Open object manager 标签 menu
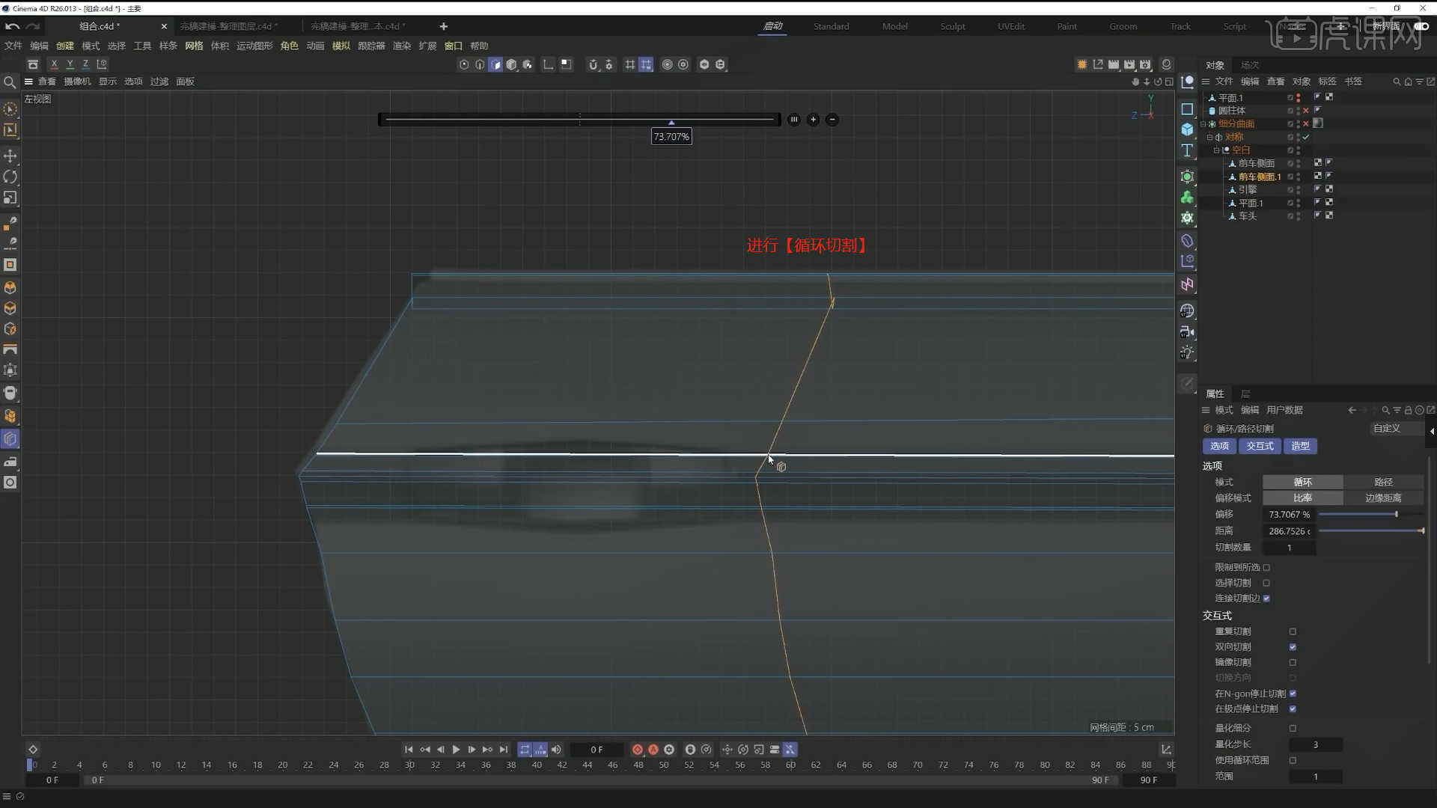 (1327, 82)
